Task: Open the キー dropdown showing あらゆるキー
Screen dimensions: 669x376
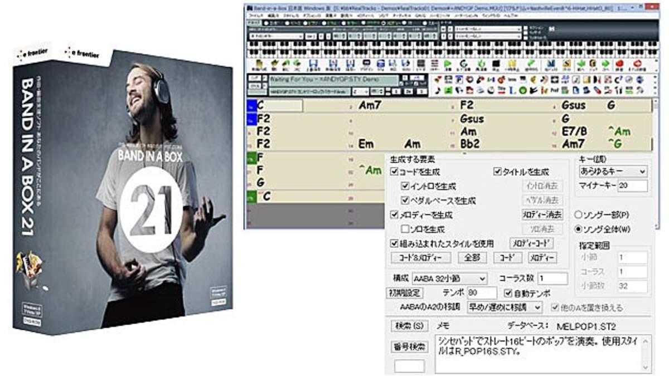Action: pyautogui.click(x=613, y=172)
